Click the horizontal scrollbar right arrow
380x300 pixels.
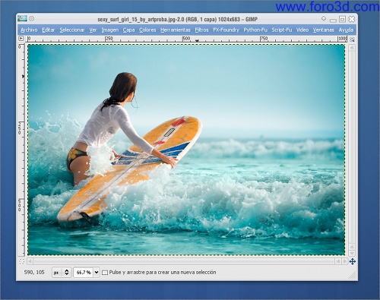pyautogui.click(x=344, y=261)
